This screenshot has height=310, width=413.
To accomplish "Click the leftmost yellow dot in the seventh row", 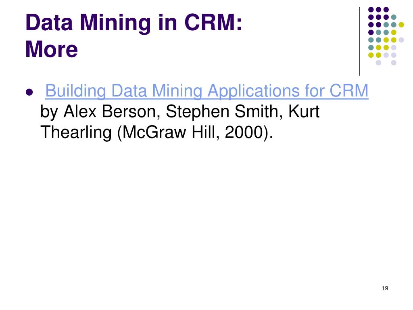I will 371,55.
